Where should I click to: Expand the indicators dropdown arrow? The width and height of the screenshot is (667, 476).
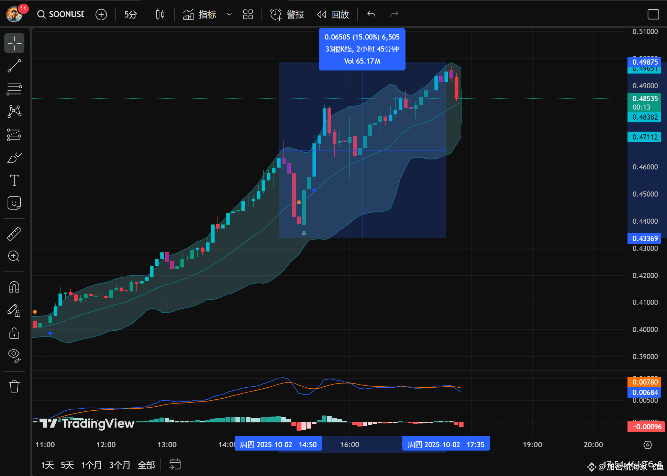coord(229,14)
